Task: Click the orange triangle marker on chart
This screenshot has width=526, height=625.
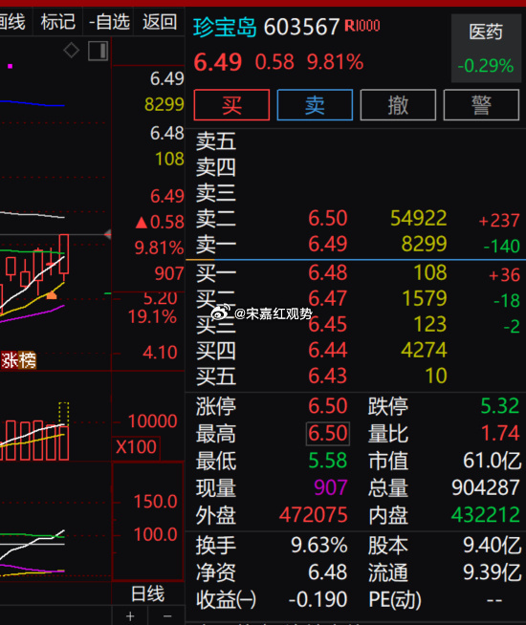Action: pyautogui.click(x=52, y=295)
